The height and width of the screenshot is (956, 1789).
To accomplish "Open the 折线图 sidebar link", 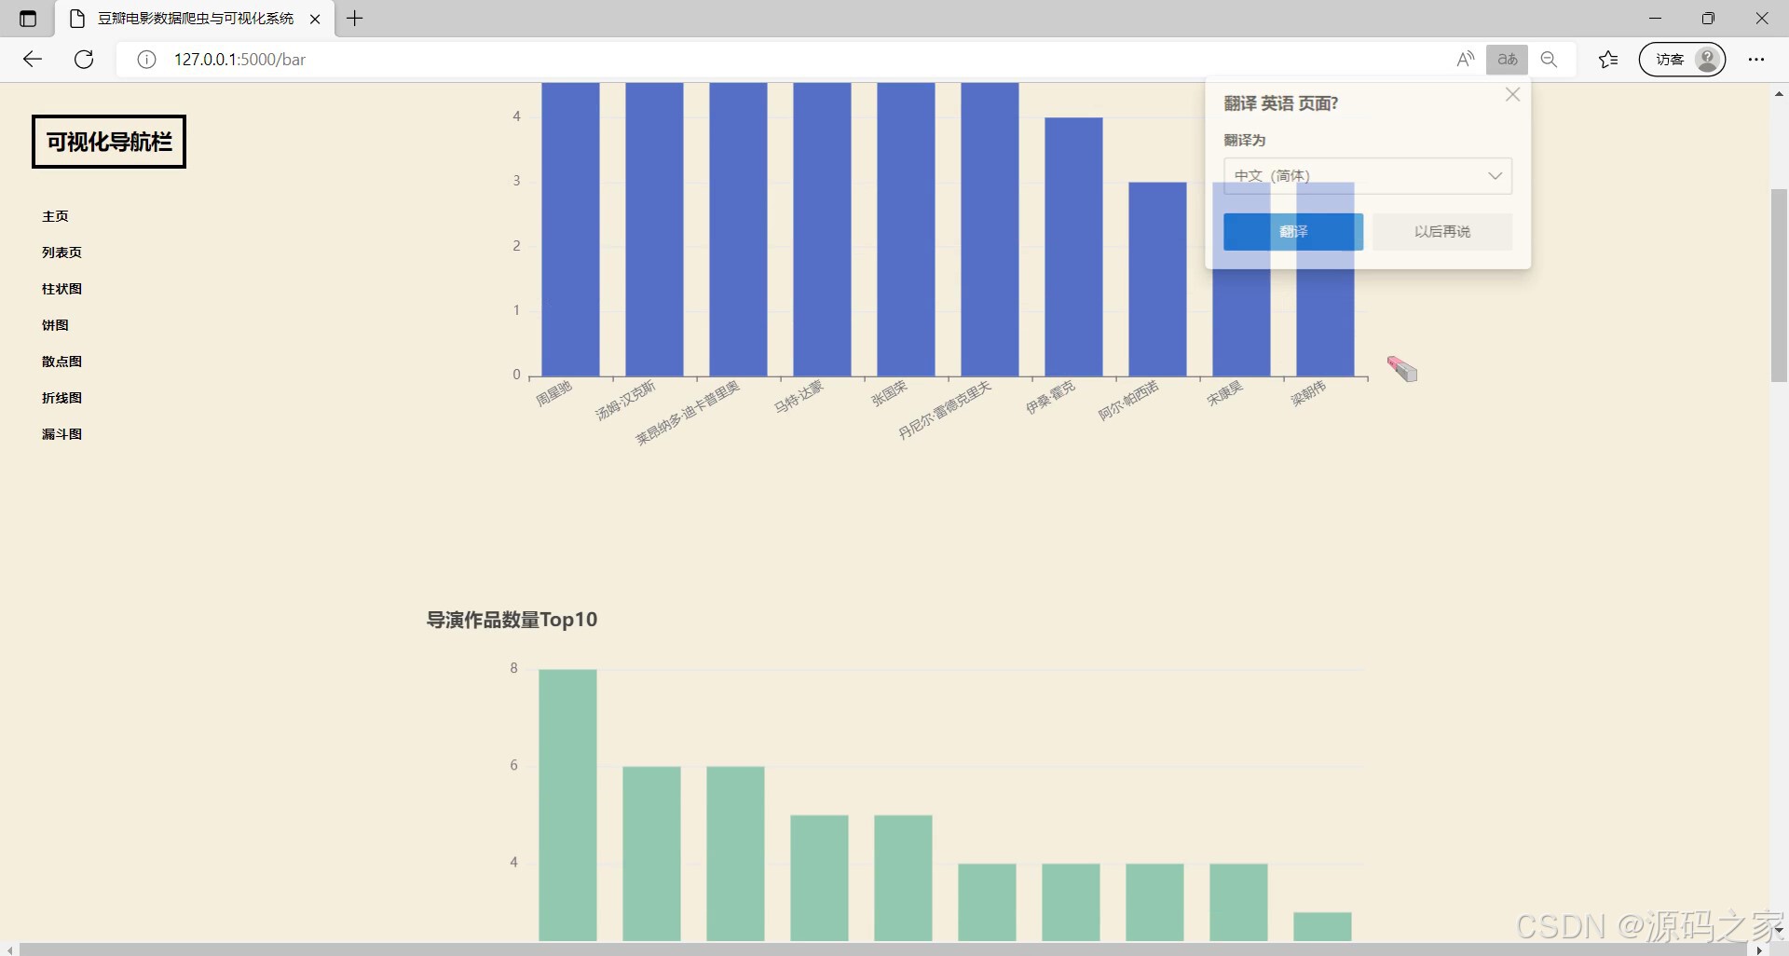I will click(x=61, y=398).
